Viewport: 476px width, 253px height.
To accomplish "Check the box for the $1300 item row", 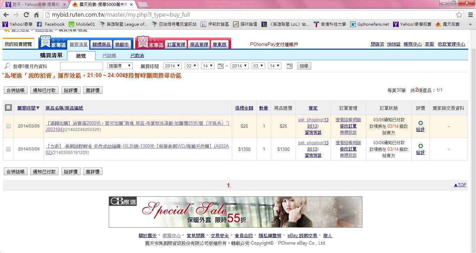I will pyautogui.click(x=8, y=149).
